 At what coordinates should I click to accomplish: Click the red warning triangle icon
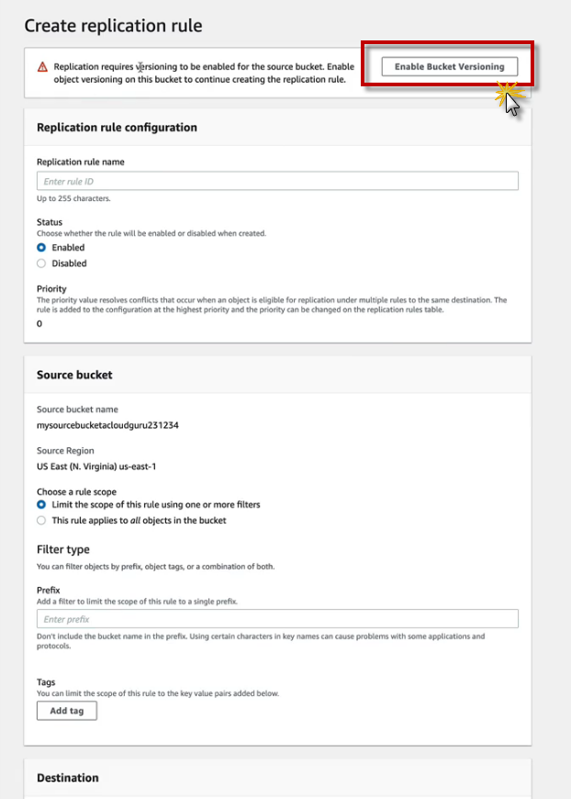42,67
